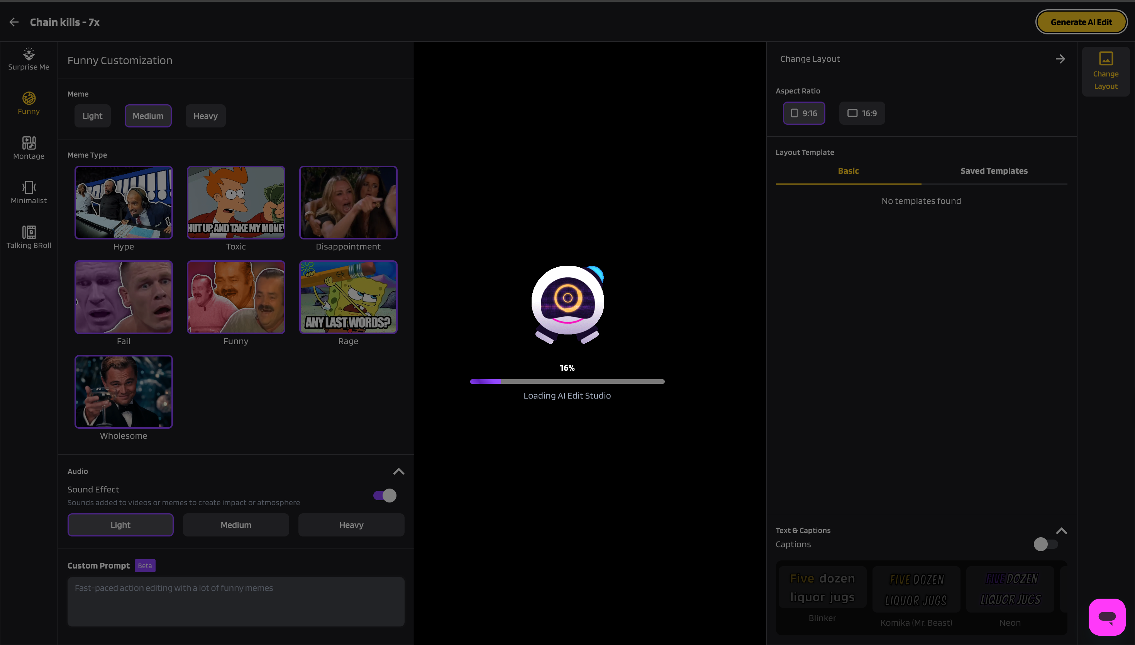
Task: Click the 'No templates found' message
Action: [x=921, y=201]
